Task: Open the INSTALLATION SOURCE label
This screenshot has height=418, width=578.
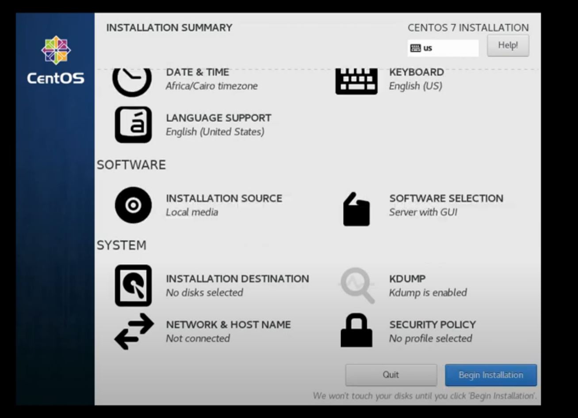Action: click(224, 199)
